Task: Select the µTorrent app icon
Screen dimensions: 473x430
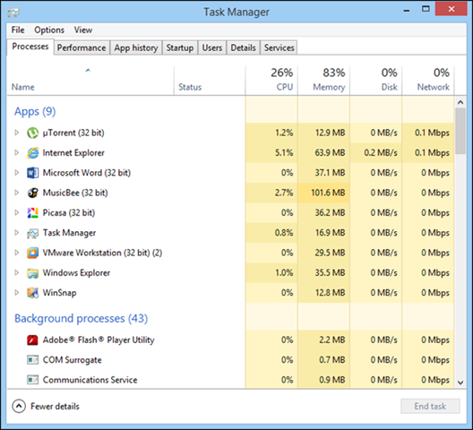Action: [32, 133]
